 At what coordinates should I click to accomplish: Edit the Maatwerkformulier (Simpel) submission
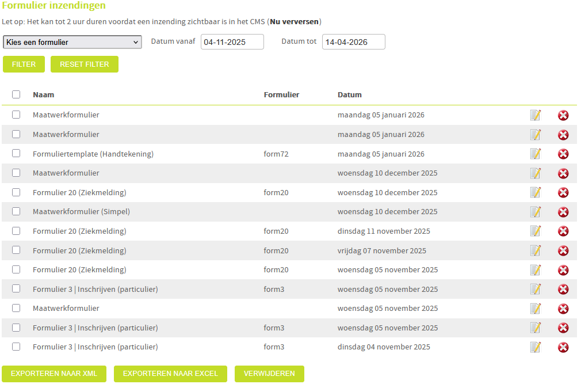pyautogui.click(x=536, y=212)
